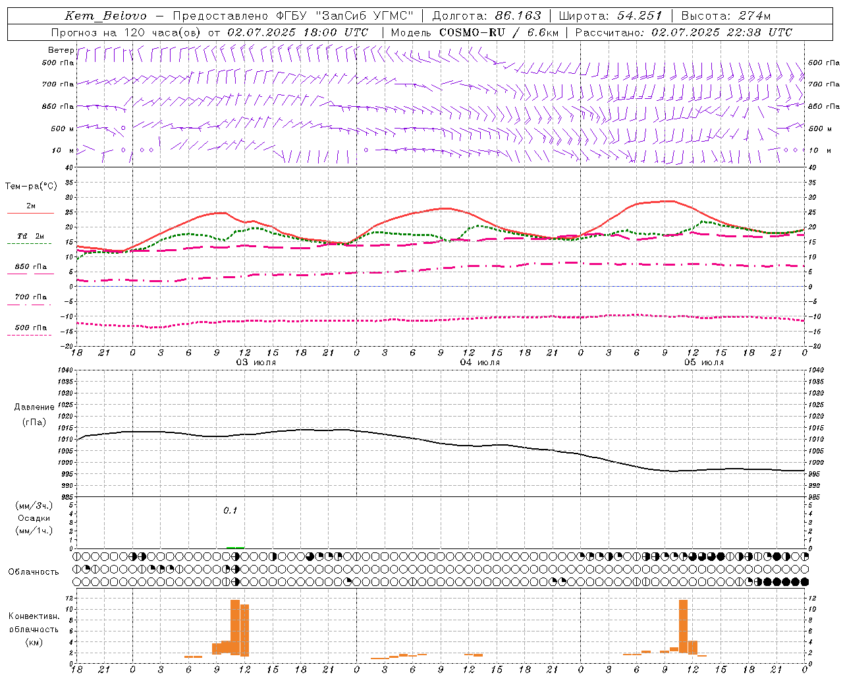Screen dimensions: 843x675
Task: Click the 'Рассчитано: 02.07.2025 22:38 UTC' timestamp
Action: point(684,32)
